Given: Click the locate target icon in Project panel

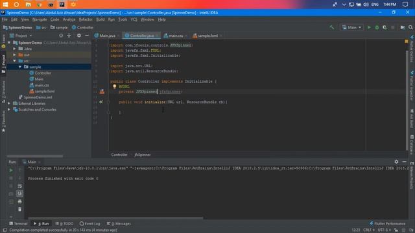Looking at the screenshot, I should tap(61, 36).
